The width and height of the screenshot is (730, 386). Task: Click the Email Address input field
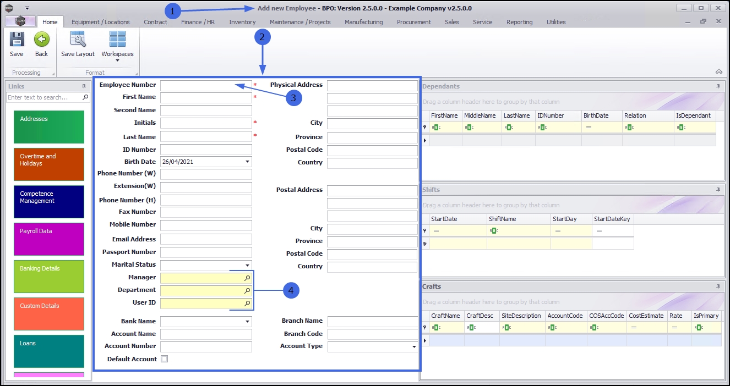(x=206, y=239)
